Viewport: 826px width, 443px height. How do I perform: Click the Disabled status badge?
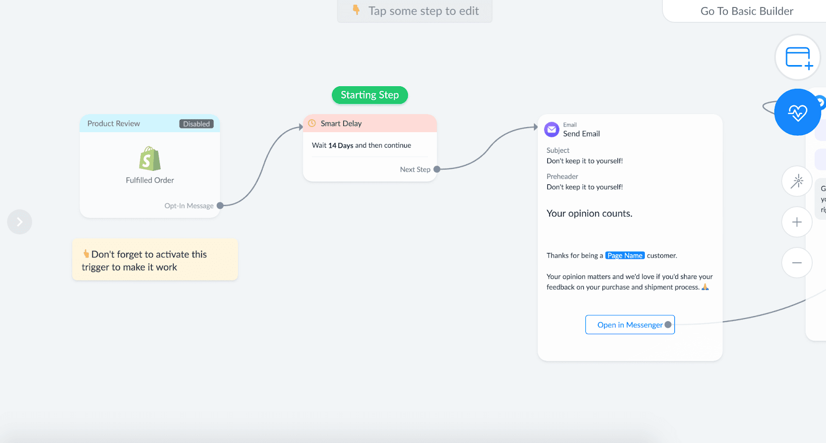coord(196,124)
